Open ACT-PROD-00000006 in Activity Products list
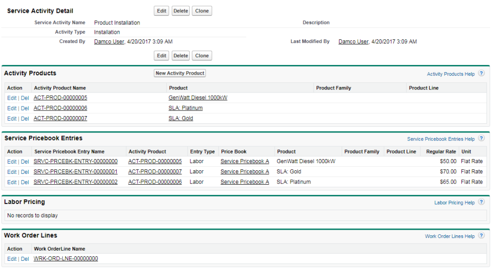 [60, 108]
